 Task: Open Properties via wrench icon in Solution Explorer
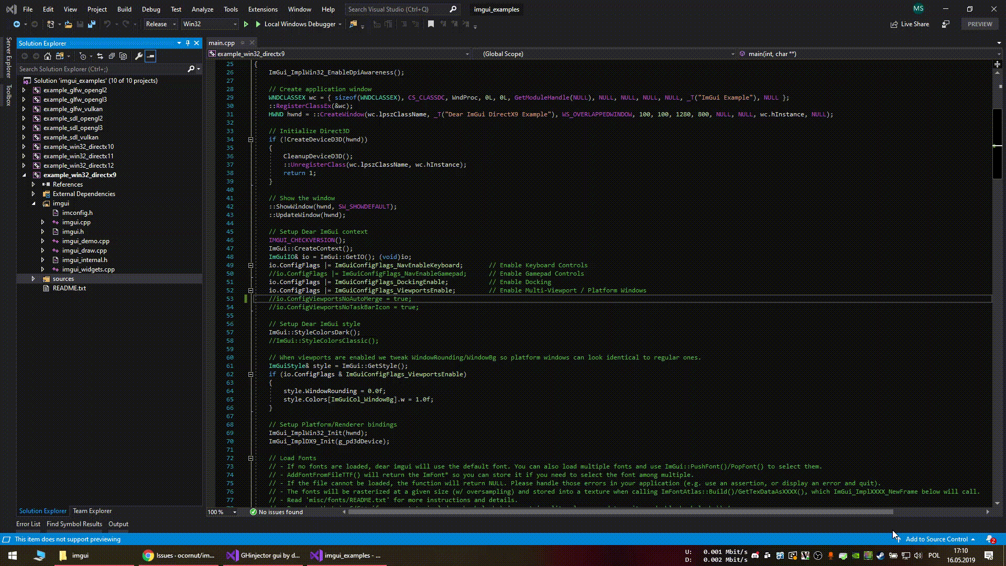(x=139, y=56)
